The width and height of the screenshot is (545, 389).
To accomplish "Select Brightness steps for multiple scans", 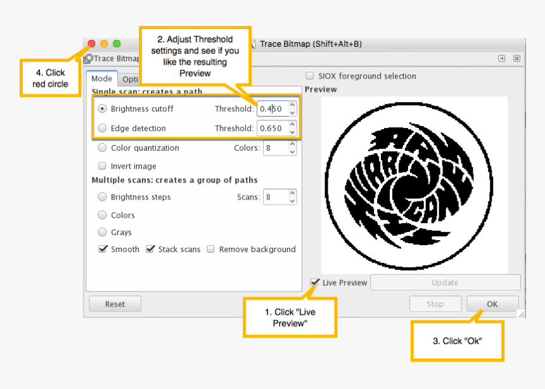I will (x=102, y=196).
